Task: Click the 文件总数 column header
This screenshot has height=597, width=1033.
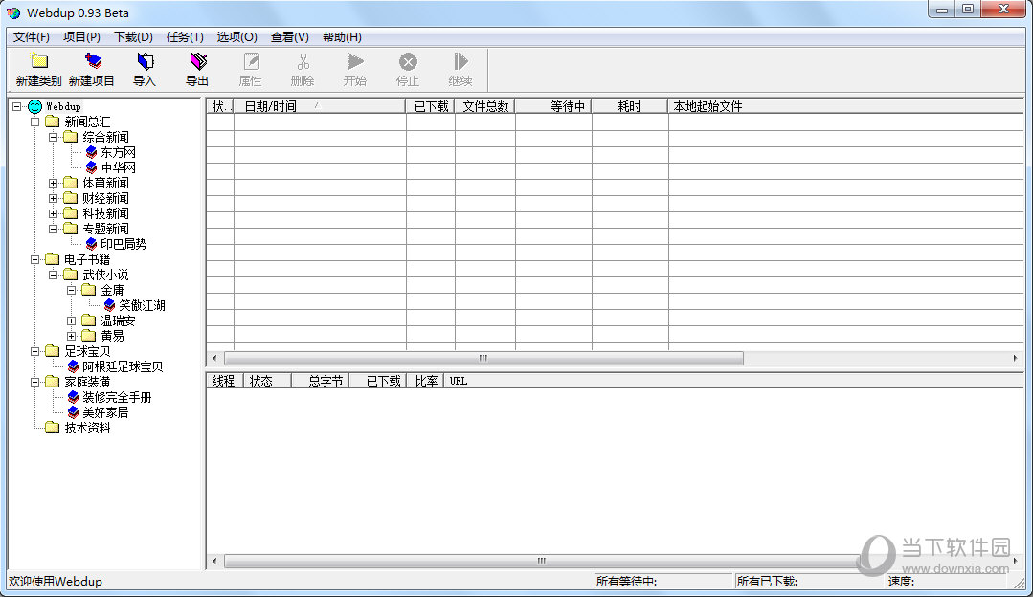Action: (484, 106)
